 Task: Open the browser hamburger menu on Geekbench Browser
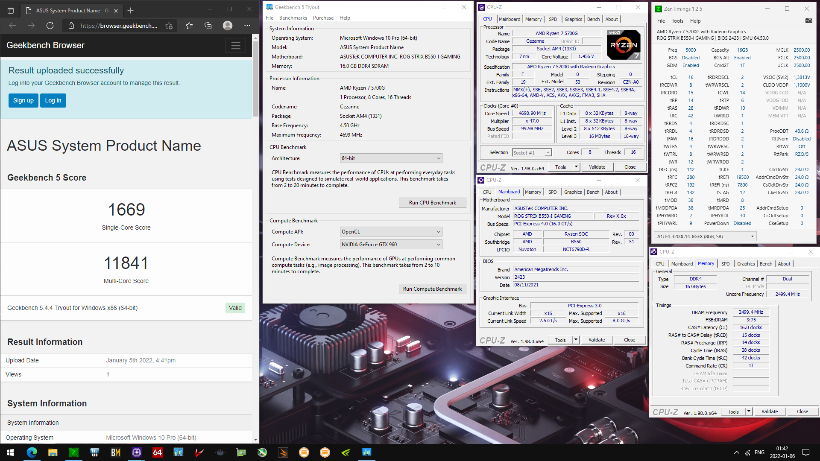coord(236,46)
